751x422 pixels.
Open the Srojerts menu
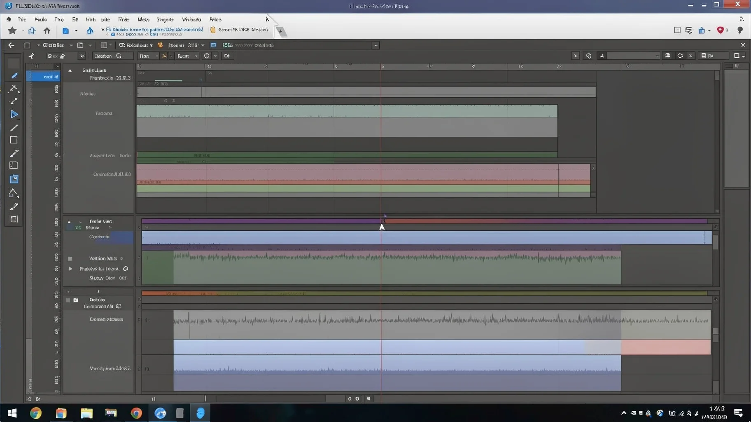pyautogui.click(x=165, y=19)
